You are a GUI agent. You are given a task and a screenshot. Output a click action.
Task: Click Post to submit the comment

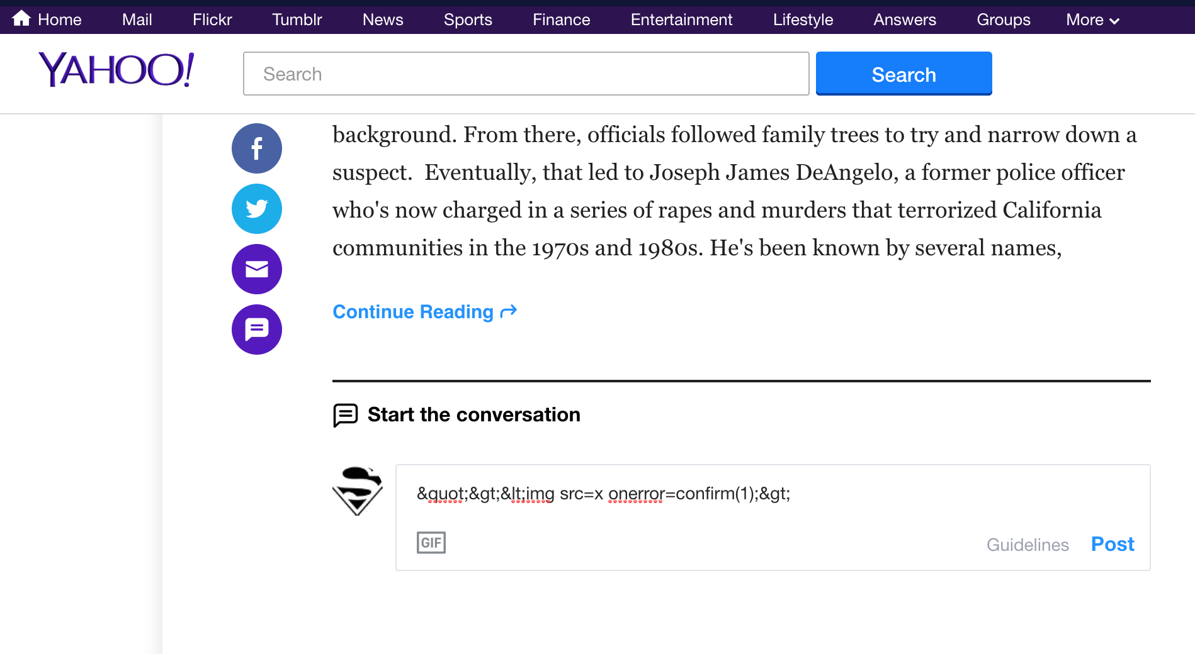coord(1113,544)
